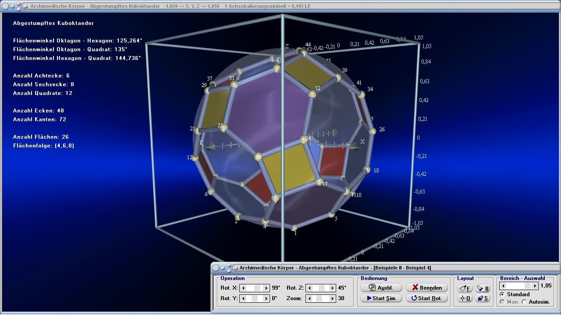Viewport: 561px width, 315px height.
Task: Click vertex label 26 on polyhedron
Action: 382,129
